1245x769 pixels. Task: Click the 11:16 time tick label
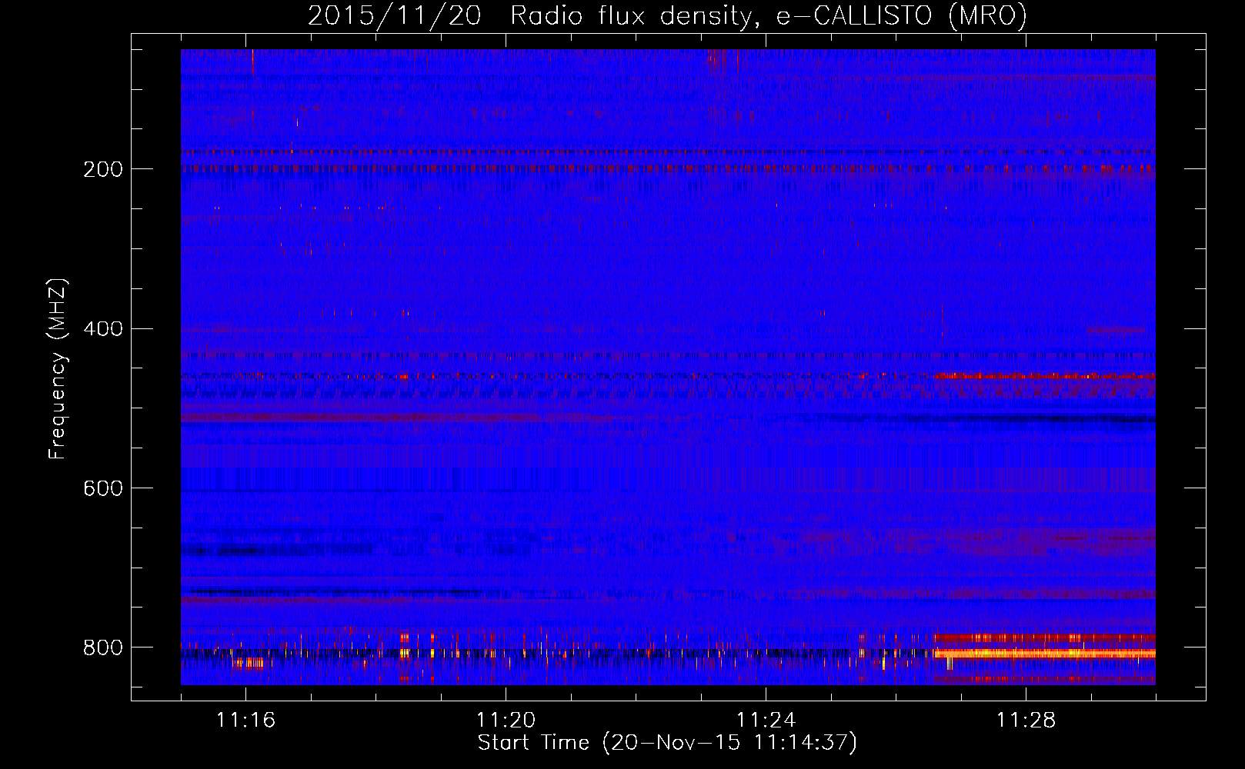[245, 720]
